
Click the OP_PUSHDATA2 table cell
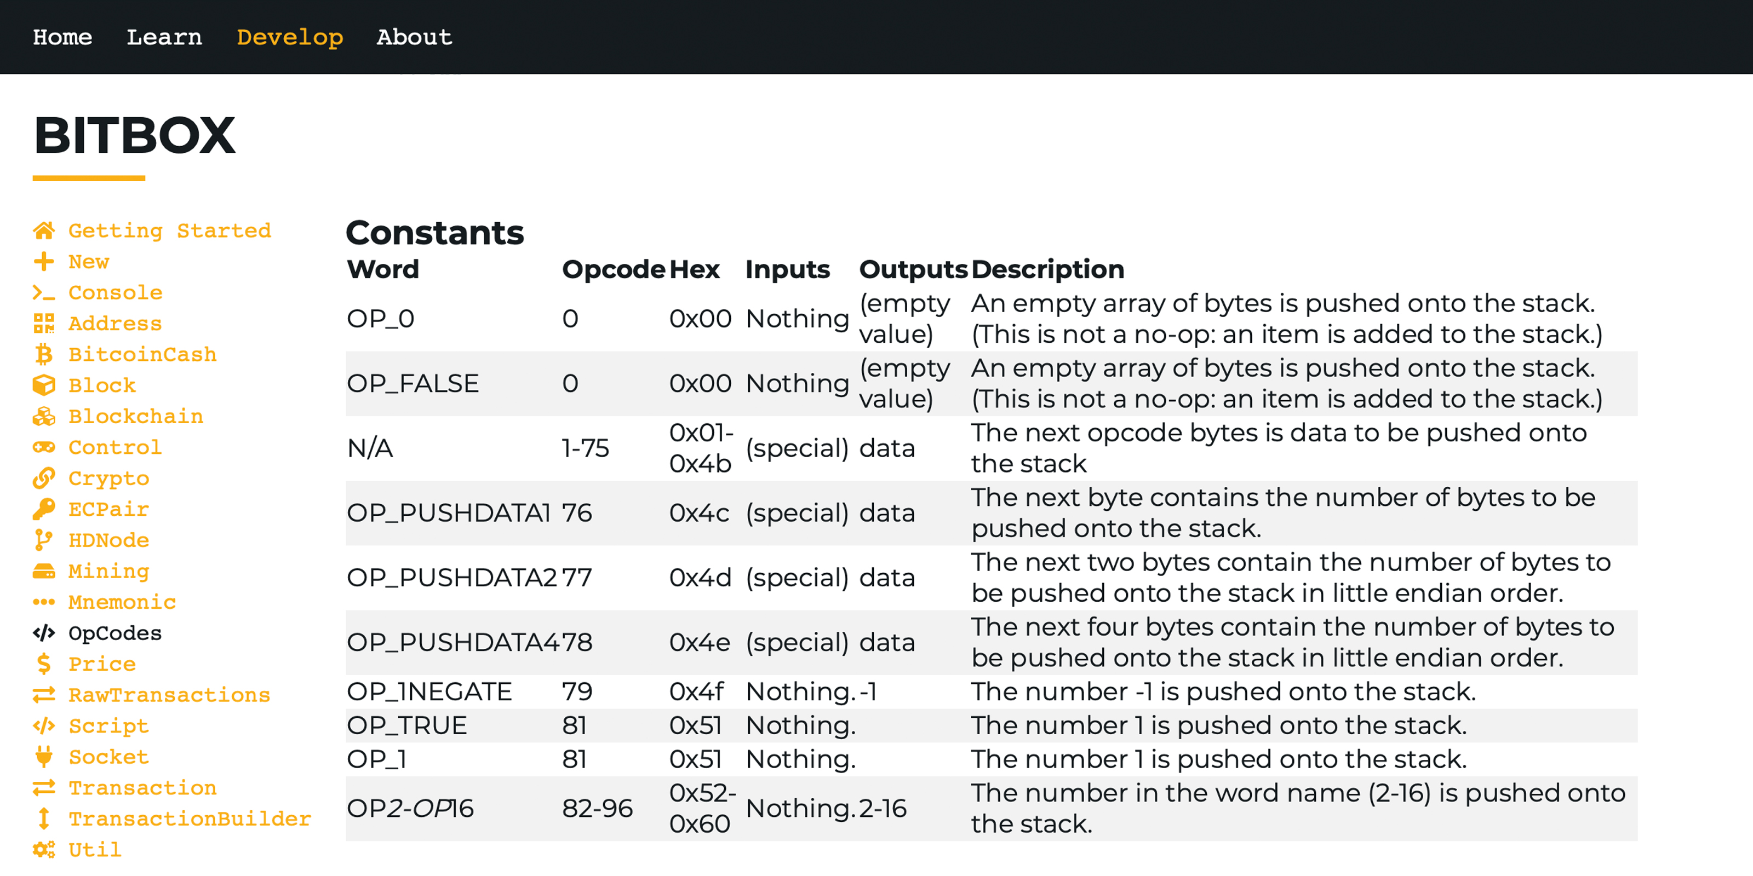452,578
